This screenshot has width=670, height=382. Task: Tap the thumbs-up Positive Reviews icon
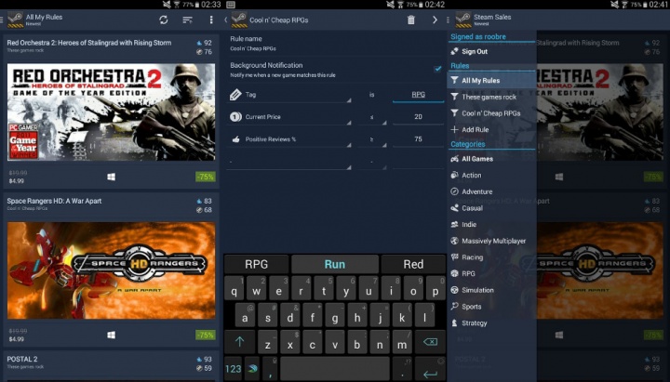(x=235, y=139)
